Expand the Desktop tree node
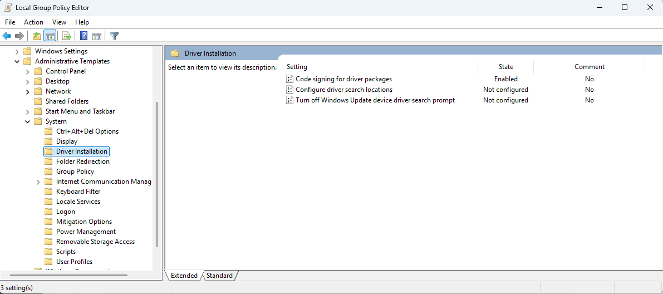Screen dimensions: 663x294 click(x=27, y=81)
